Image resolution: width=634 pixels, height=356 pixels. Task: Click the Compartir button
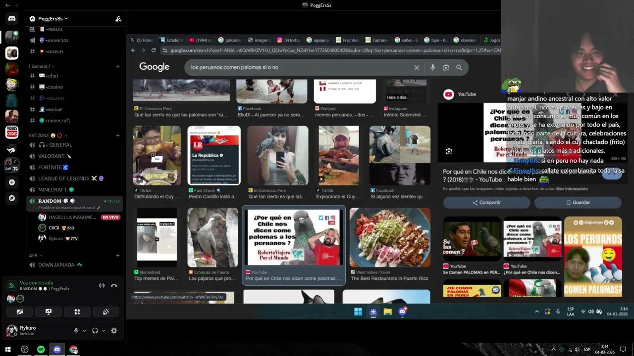tap(486, 203)
